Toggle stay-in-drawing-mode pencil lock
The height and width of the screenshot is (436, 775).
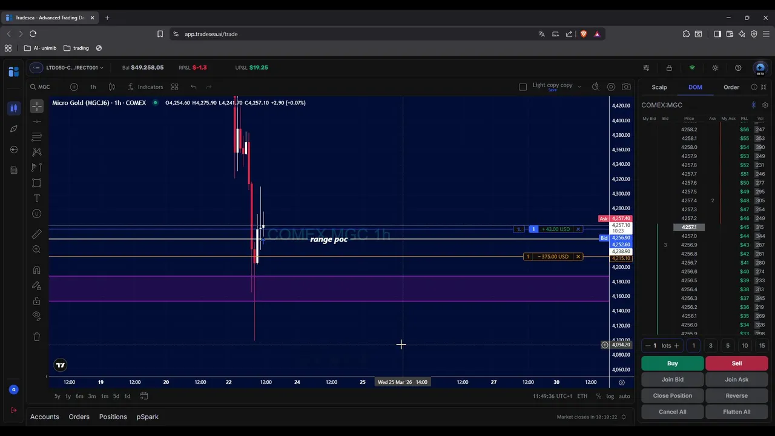point(36,285)
